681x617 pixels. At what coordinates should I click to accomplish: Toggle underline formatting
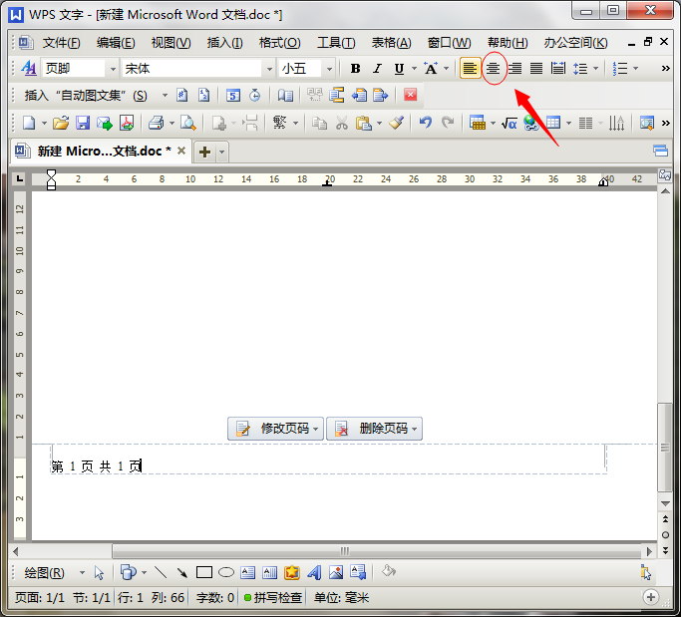(399, 69)
